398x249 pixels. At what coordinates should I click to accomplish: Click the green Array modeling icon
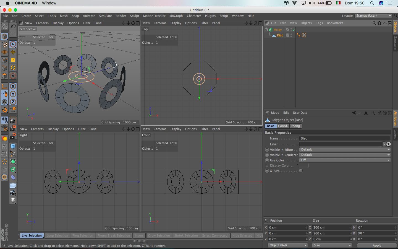(x=13, y=169)
